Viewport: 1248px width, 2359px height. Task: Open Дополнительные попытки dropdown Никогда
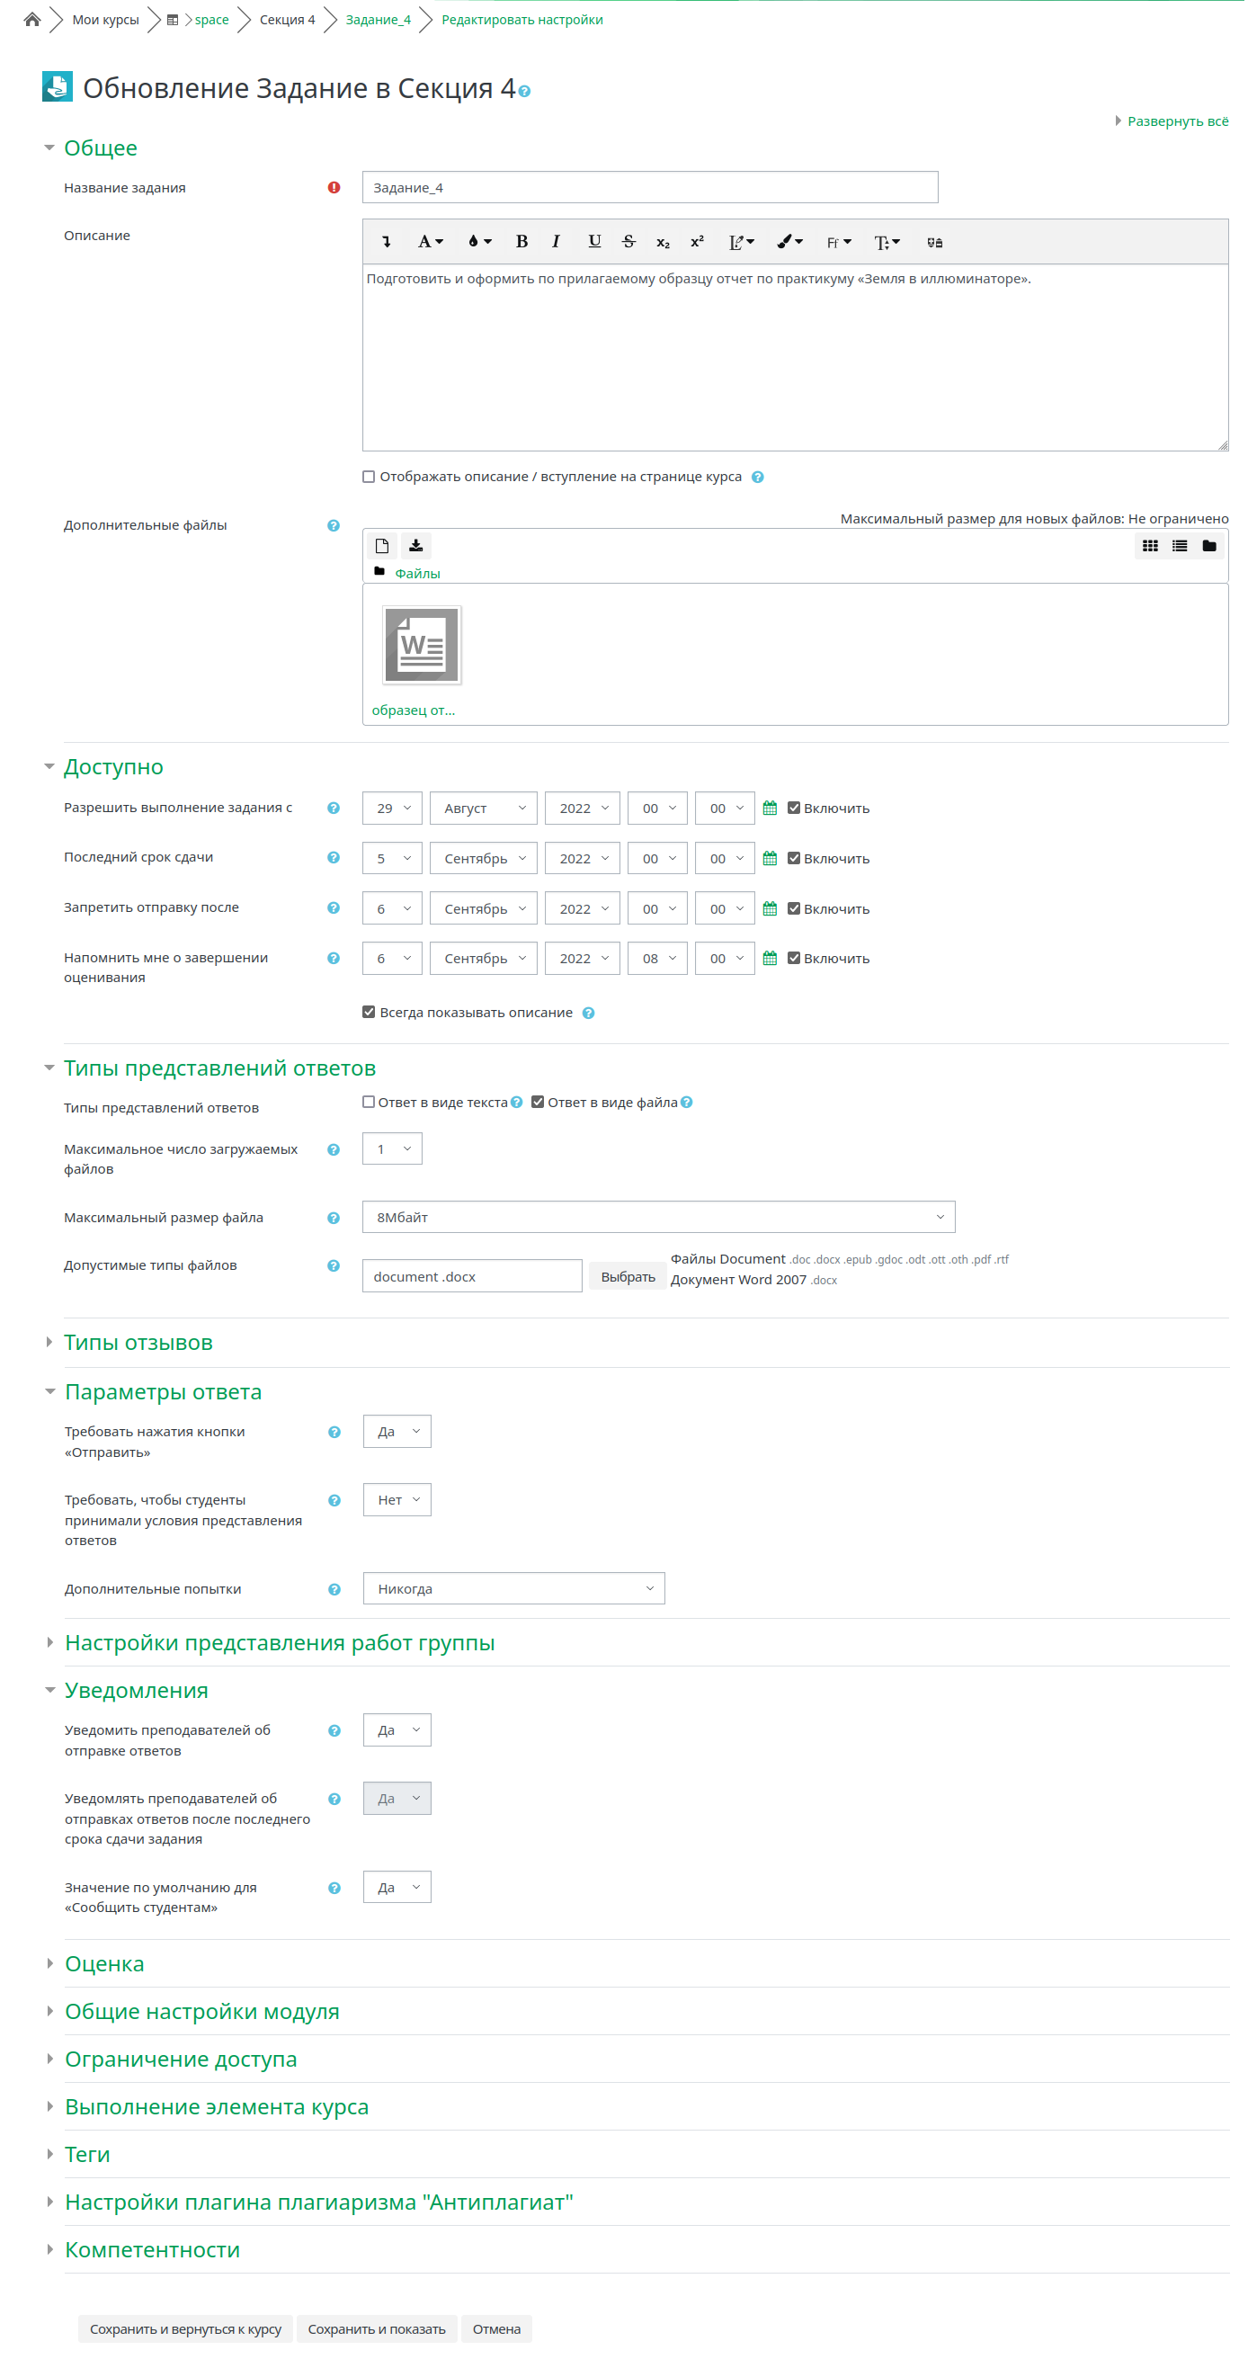[x=513, y=1589]
